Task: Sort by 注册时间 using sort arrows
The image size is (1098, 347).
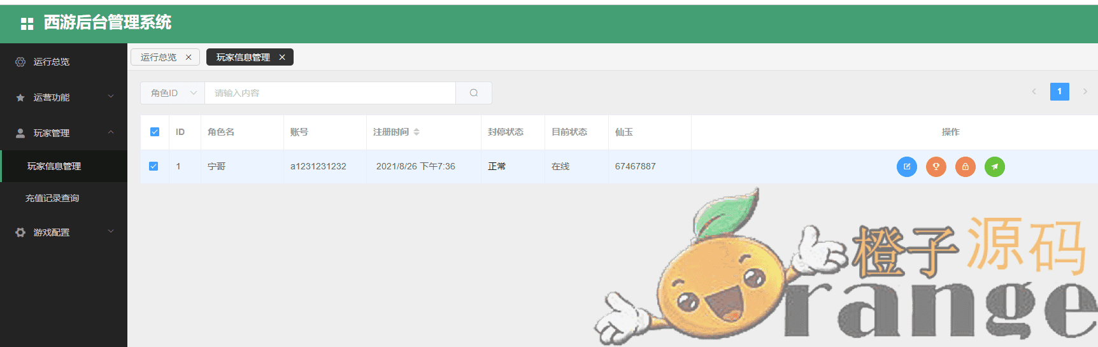Action: 417,132
